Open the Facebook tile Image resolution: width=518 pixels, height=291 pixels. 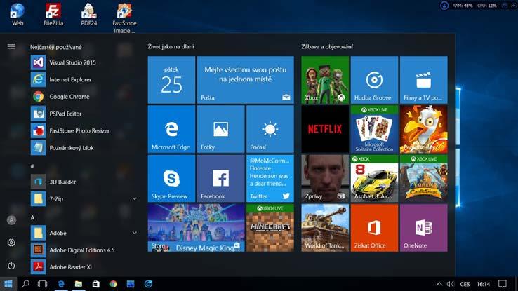220,179
